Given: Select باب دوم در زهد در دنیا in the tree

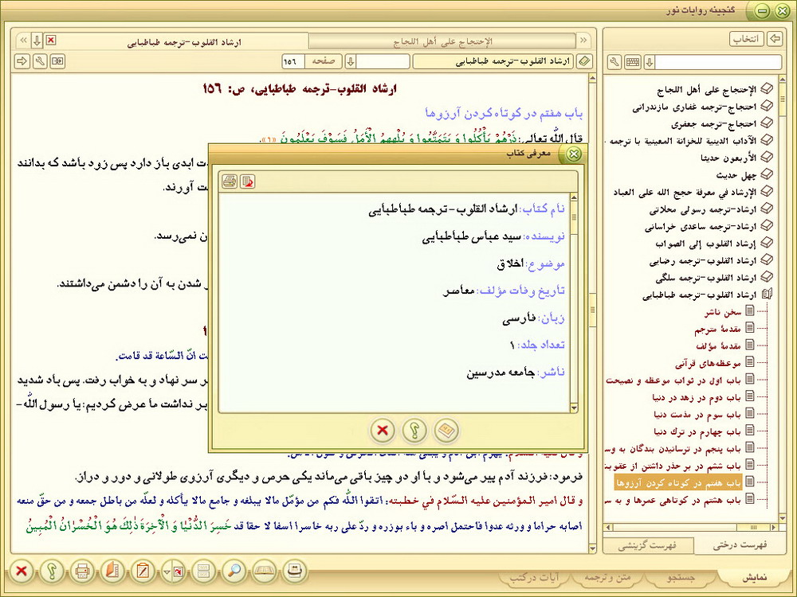Looking at the screenshot, I should click(697, 397).
